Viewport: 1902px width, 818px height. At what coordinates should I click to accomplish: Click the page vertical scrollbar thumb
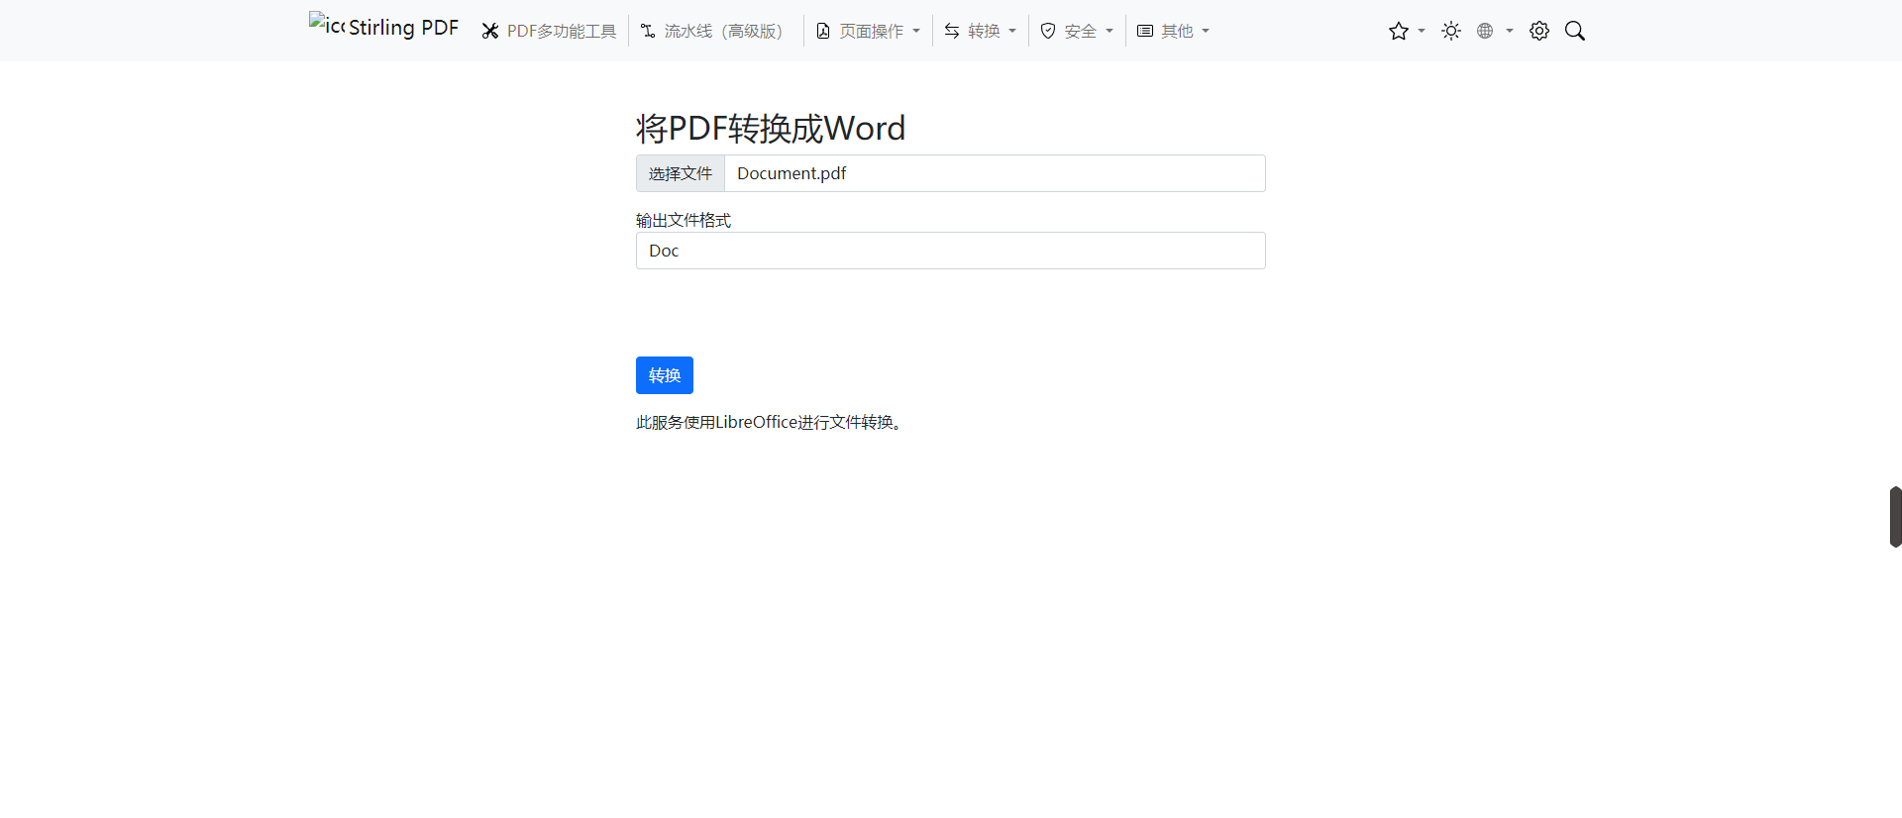pyautogui.click(x=1895, y=517)
